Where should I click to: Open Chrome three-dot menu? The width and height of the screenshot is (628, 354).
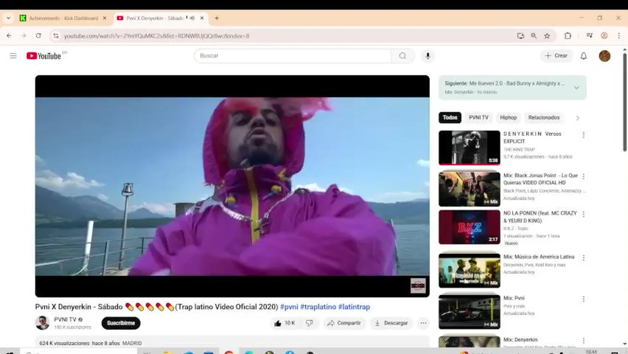click(x=619, y=35)
